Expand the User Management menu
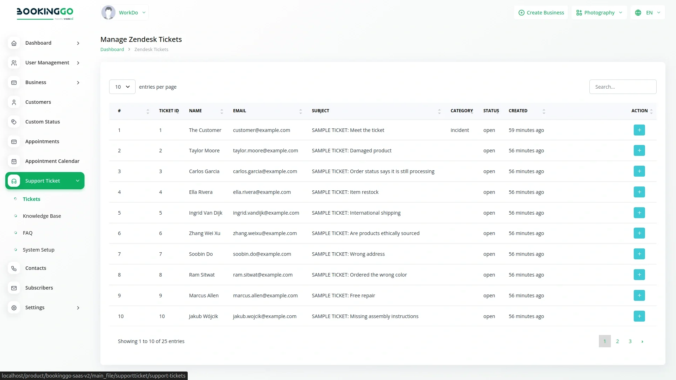Screen dimensions: 676x380 (47, 63)
